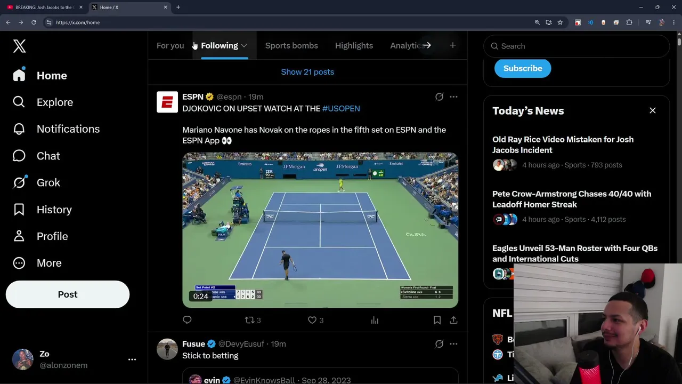
Task: Open the browser zoom magnifier icon
Action: pos(537,22)
